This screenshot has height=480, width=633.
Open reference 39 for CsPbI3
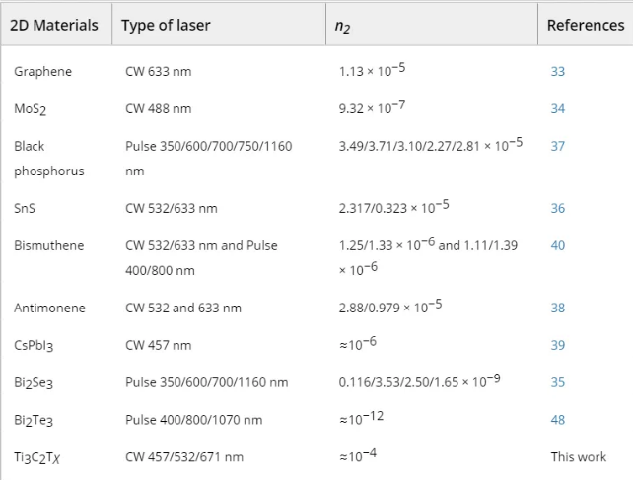558,345
